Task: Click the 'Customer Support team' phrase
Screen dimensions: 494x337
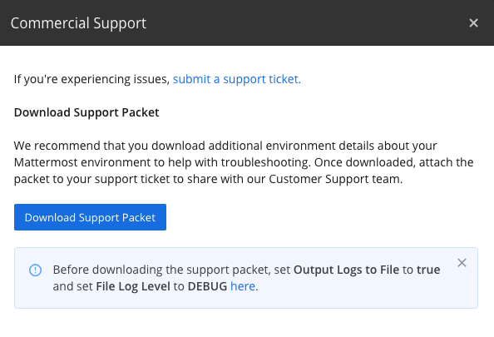Action: point(335,179)
